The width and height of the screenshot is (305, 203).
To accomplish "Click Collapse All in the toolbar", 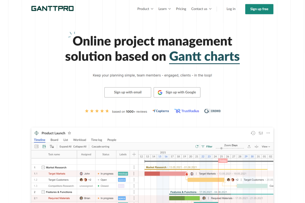I will point(80,147).
